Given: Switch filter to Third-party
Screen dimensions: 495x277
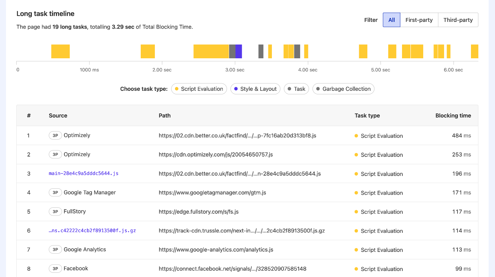Looking at the screenshot, I should 458,20.
